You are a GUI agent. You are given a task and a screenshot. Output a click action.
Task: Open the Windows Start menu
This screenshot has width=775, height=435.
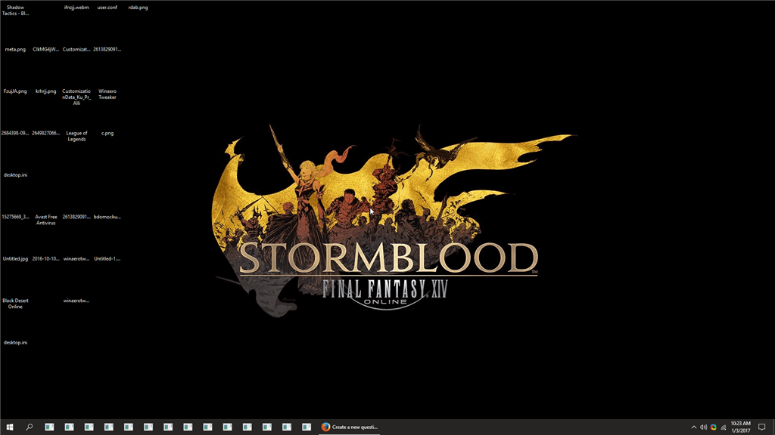(9, 427)
